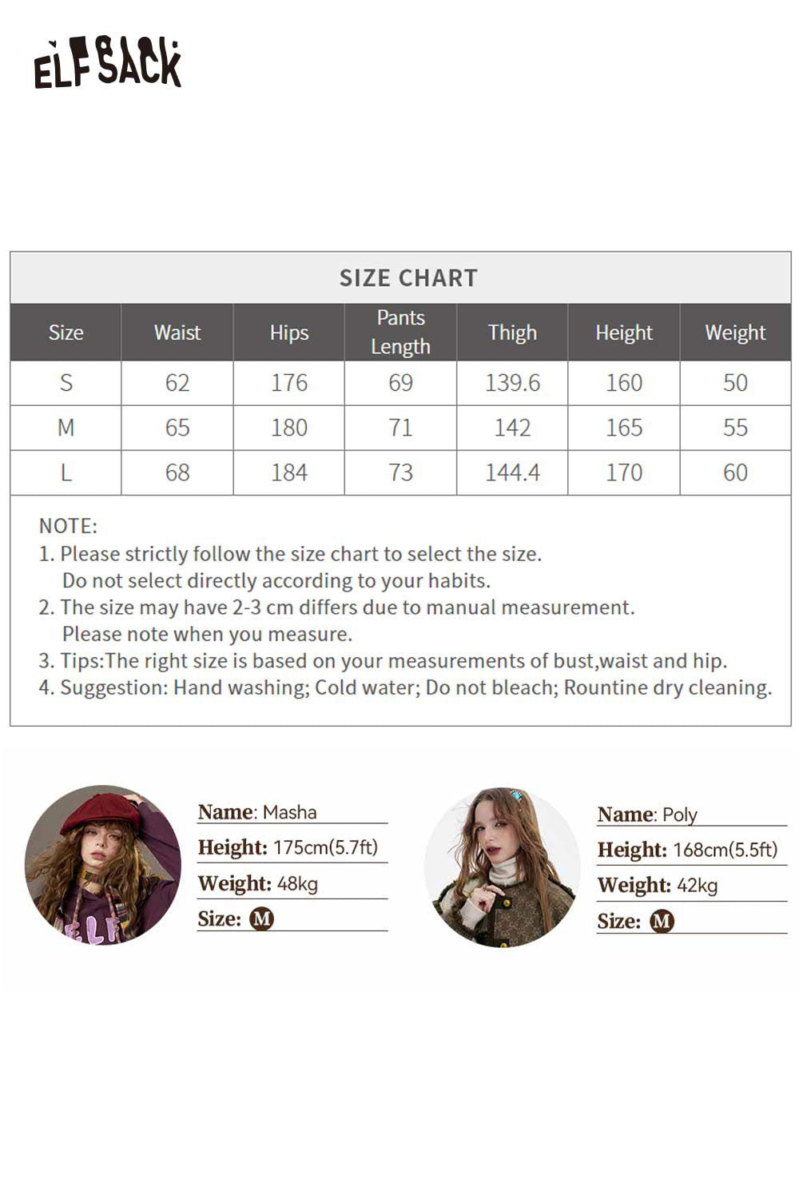This screenshot has height=1199, width=799.
Task: Click the NOTE heading text
Action: [68, 526]
